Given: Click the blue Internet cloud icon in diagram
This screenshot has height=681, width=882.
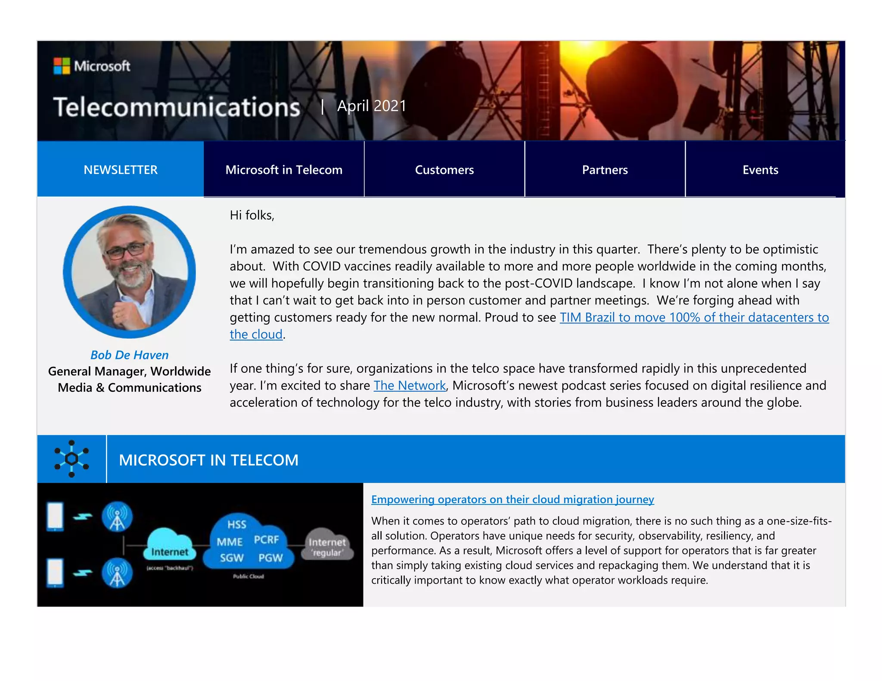Looking at the screenshot, I should click(170, 545).
